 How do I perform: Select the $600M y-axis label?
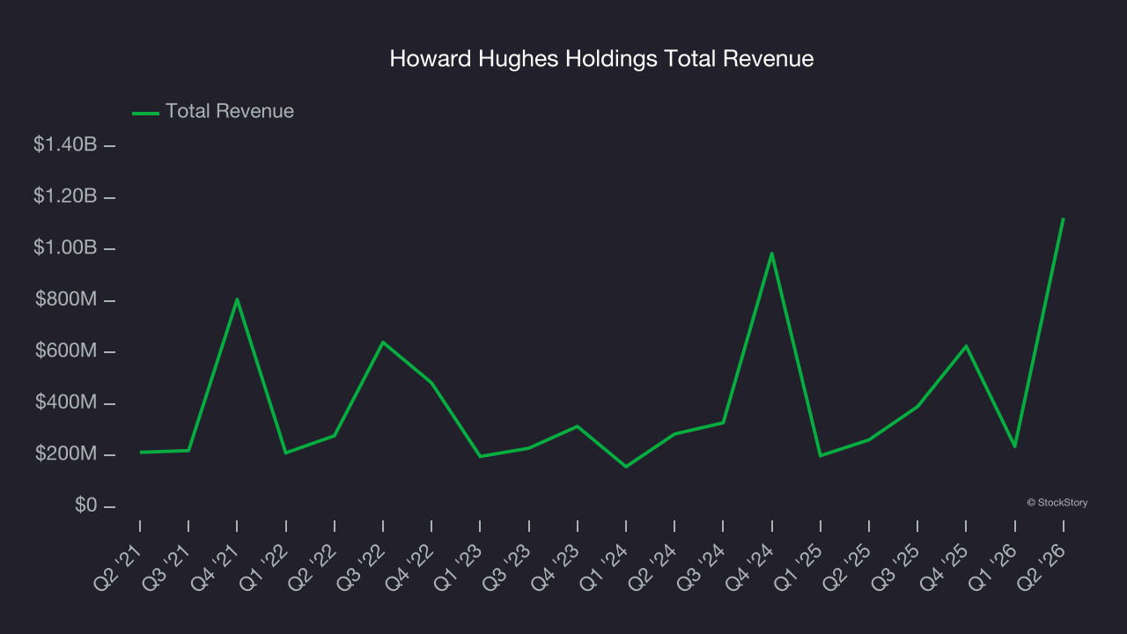click(66, 351)
